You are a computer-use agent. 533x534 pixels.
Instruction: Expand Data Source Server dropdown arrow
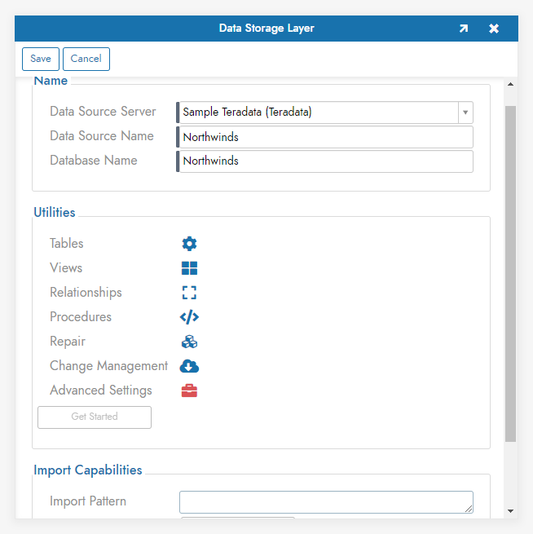[465, 113]
